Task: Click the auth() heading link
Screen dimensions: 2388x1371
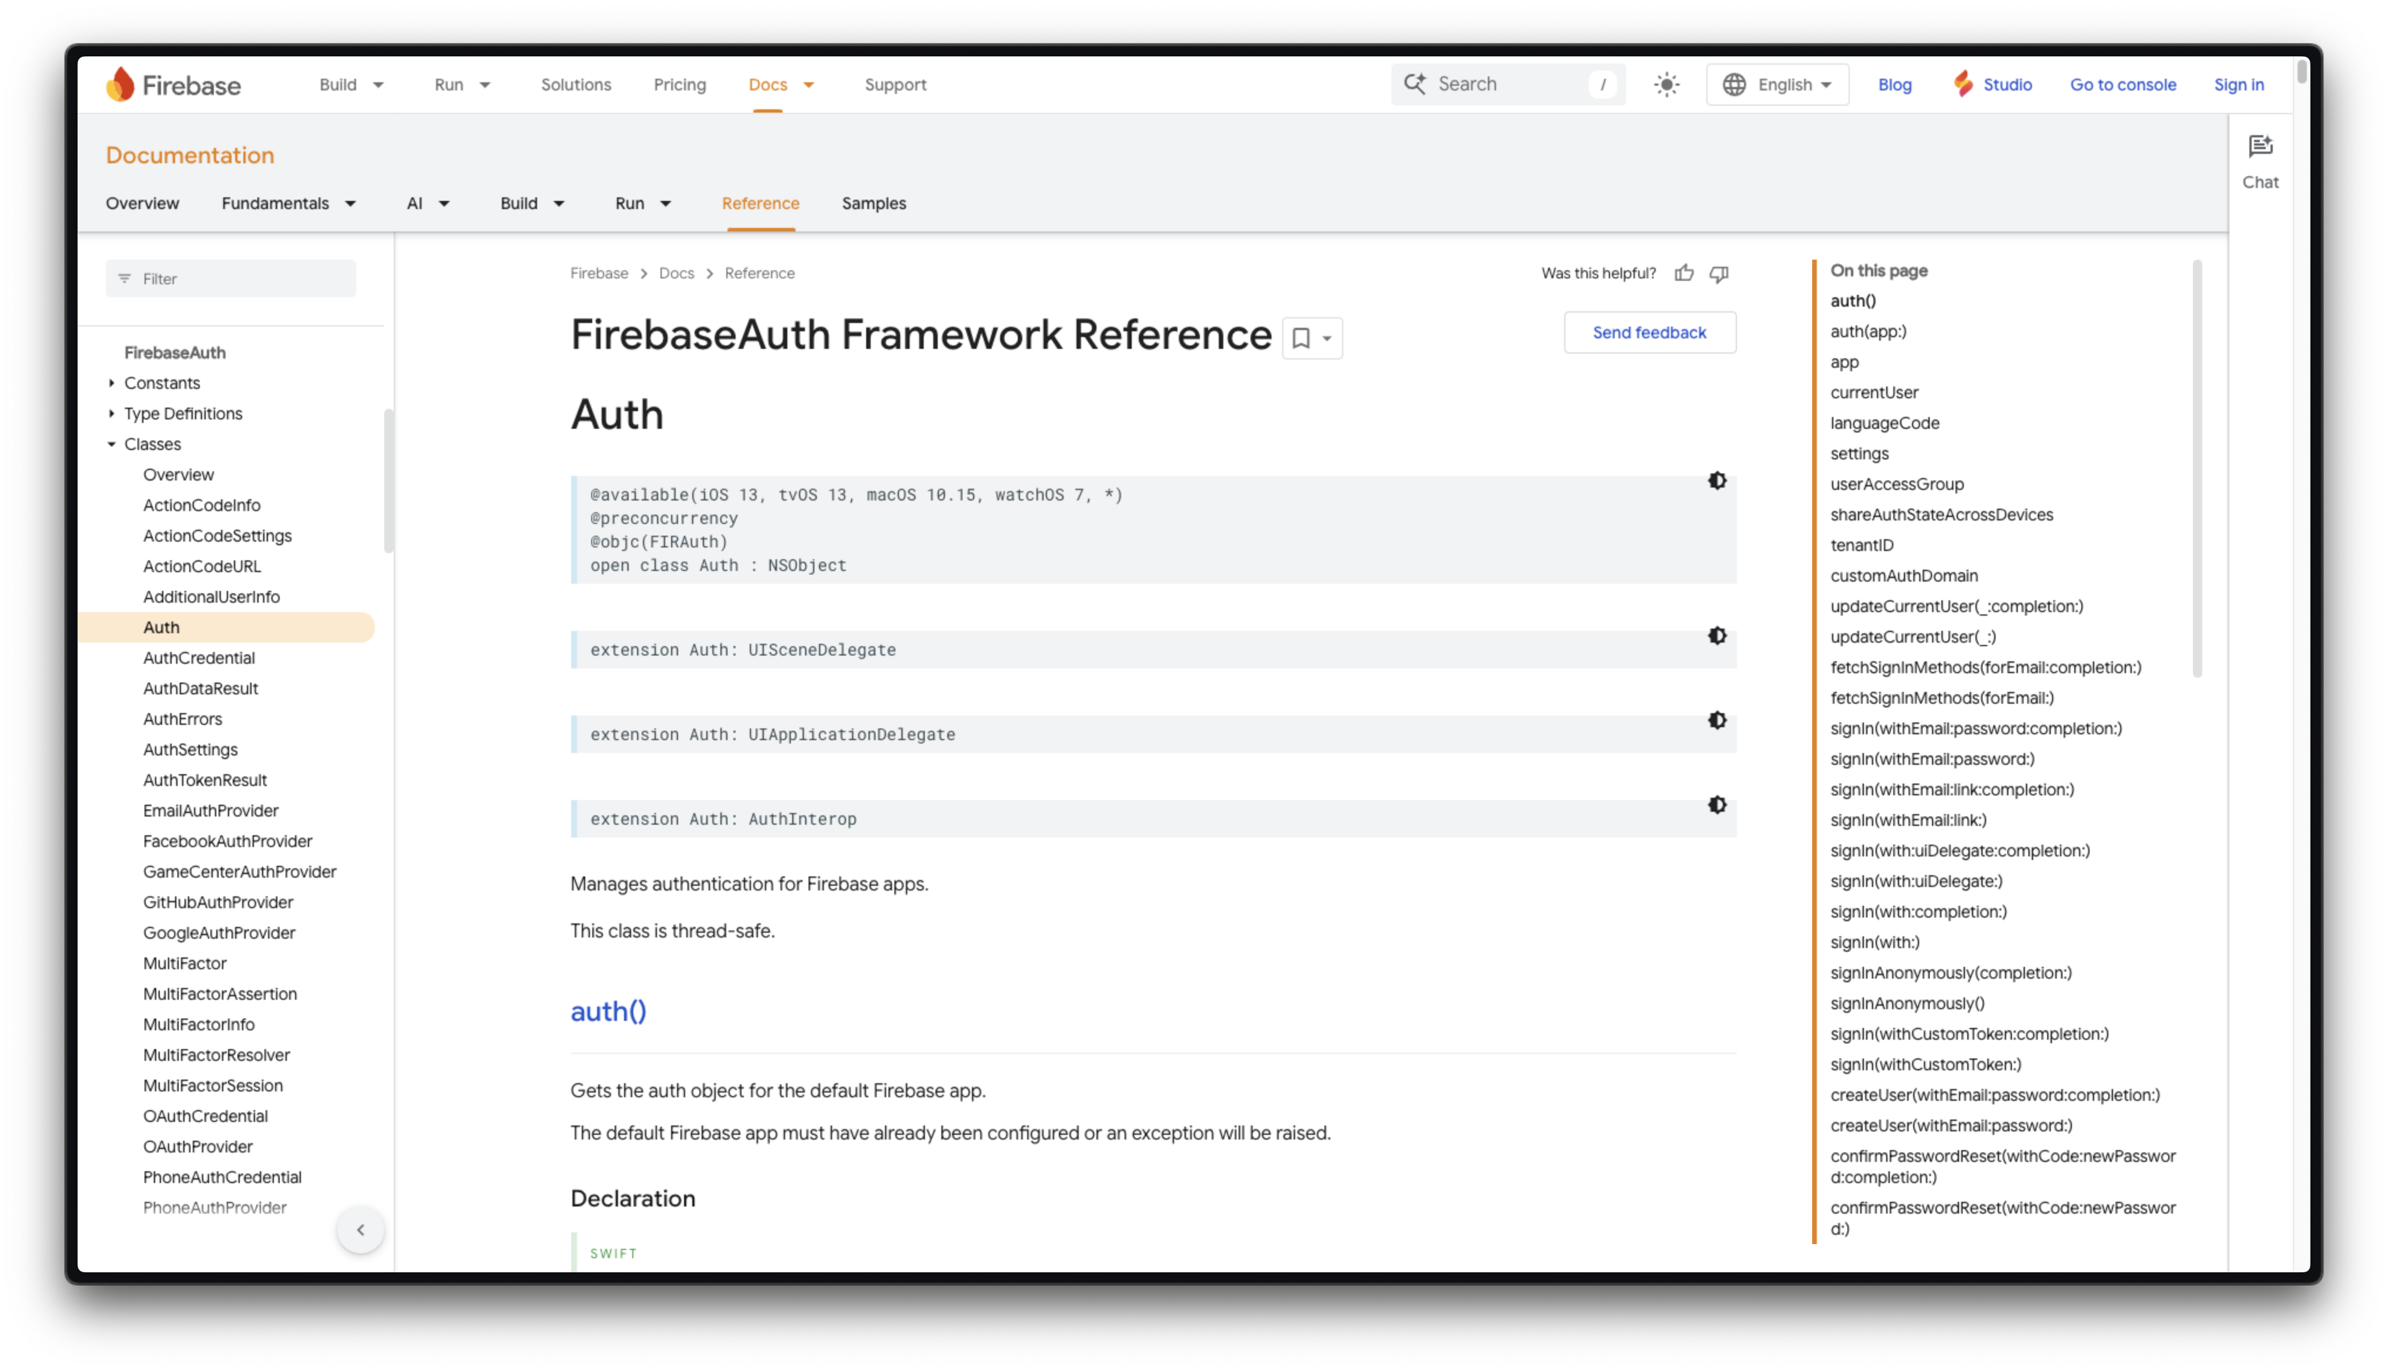Action: pyautogui.click(x=608, y=1012)
